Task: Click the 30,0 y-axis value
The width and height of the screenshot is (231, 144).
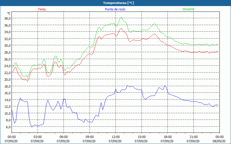Action: pyautogui.click(x=8, y=46)
